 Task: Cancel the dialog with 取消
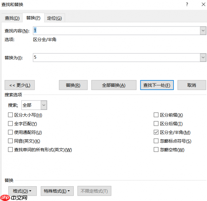[x=192, y=85]
